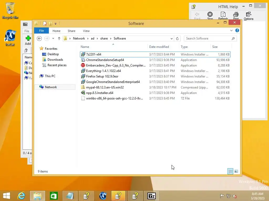Open Explorer help via the blue question icon
The image size is (269, 201).
tap(237, 30)
